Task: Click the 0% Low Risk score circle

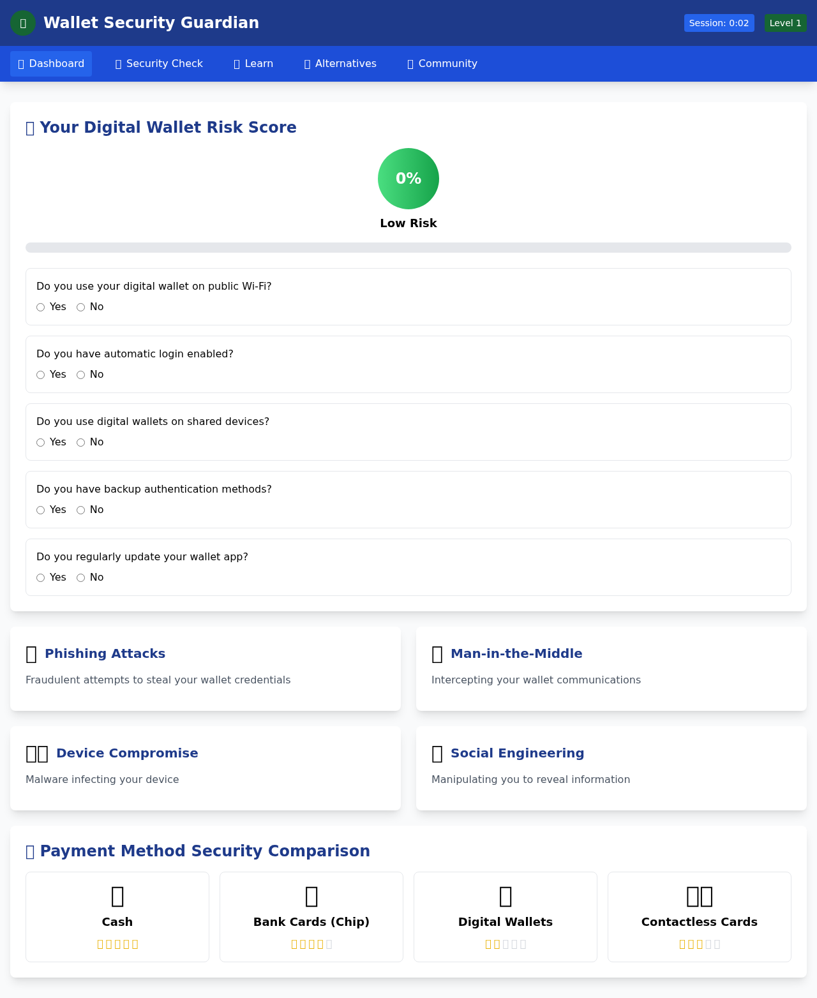Action: 408,179
